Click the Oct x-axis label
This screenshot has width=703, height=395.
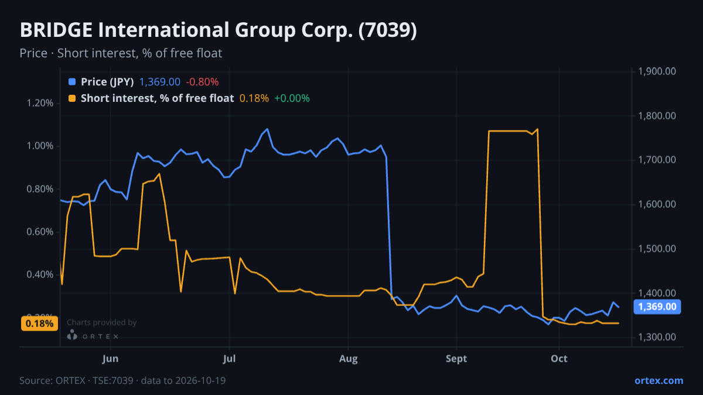(559, 358)
